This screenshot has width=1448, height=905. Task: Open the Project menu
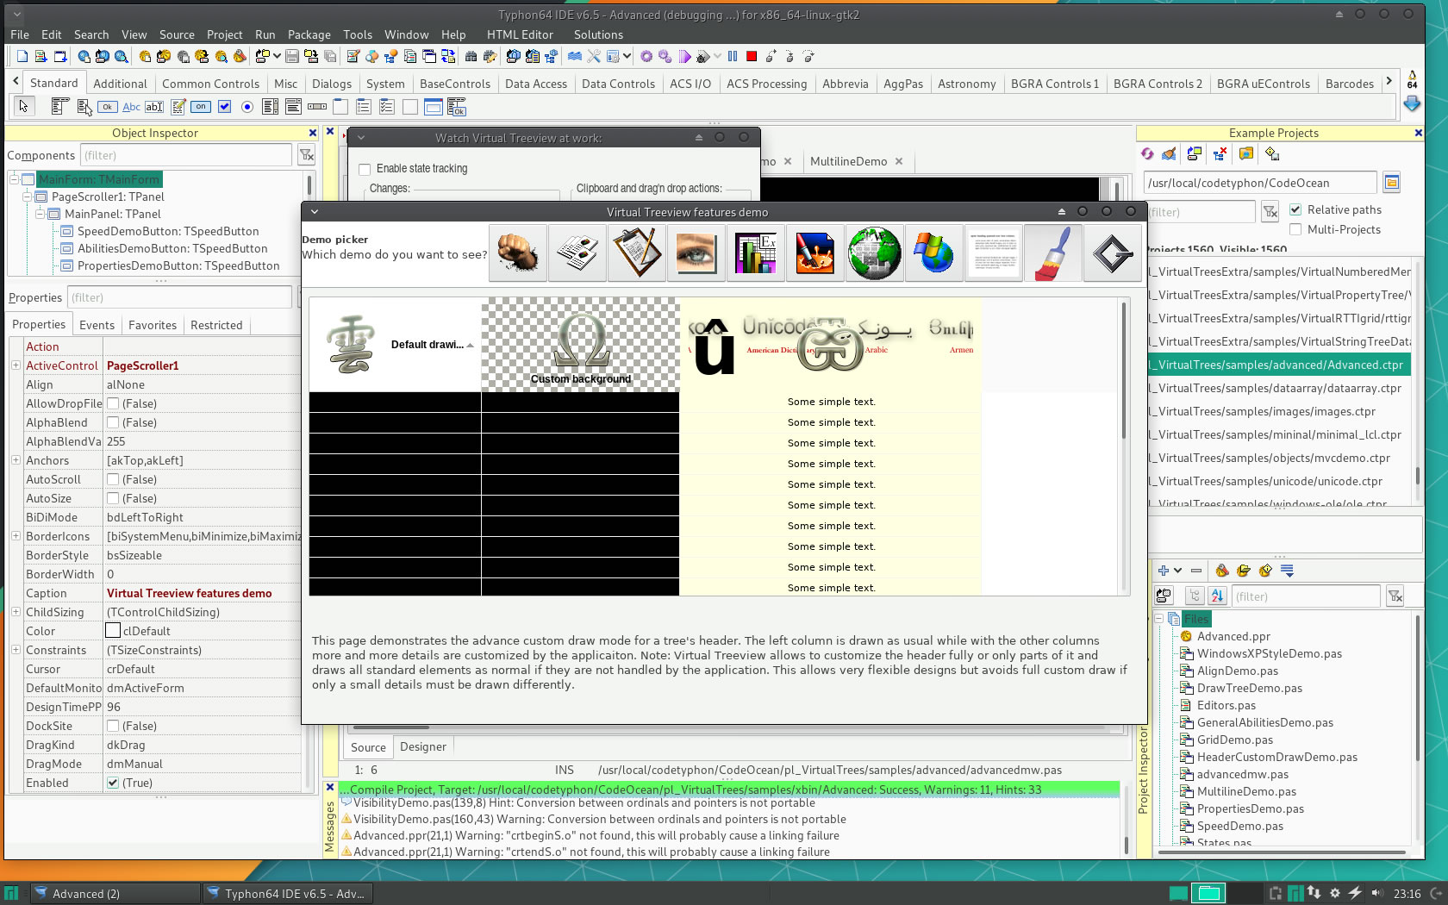click(224, 34)
